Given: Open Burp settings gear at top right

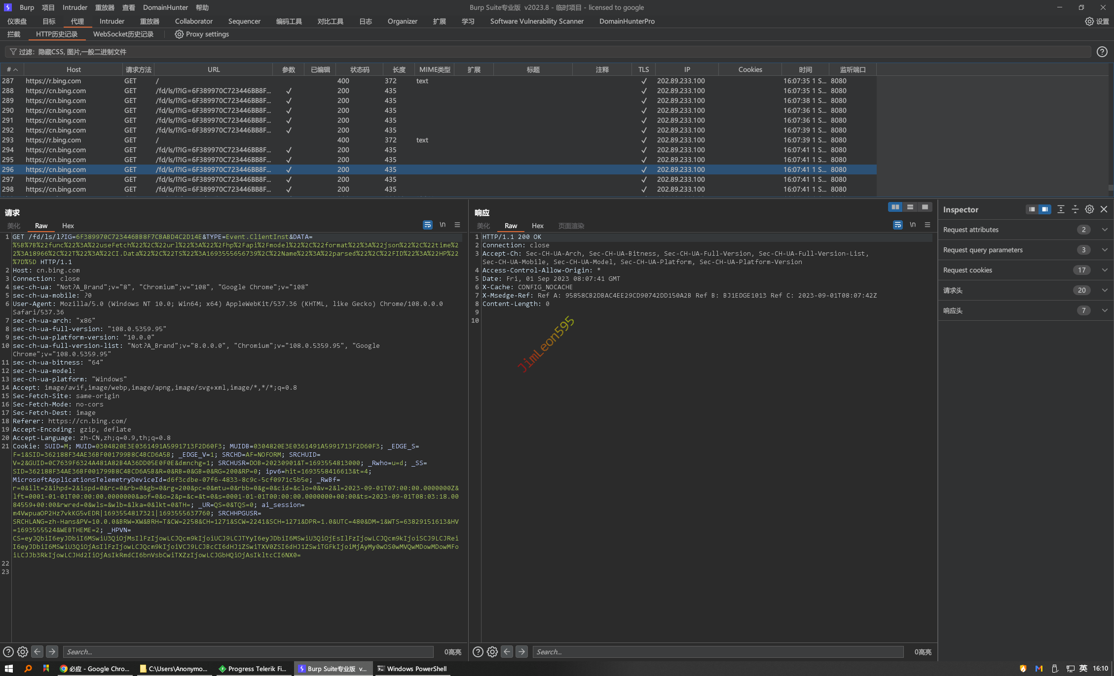Looking at the screenshot, I should point(1089,21).
